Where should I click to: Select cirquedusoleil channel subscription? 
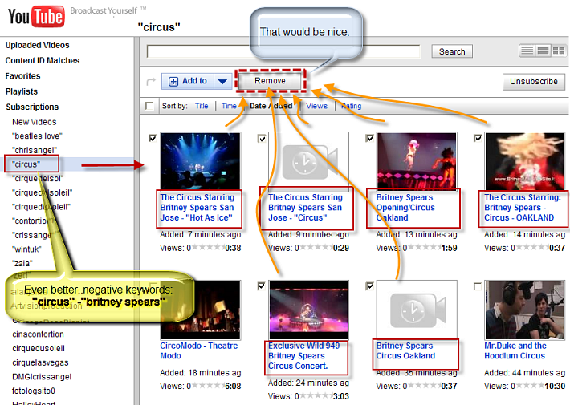click(x=39, y=349)
